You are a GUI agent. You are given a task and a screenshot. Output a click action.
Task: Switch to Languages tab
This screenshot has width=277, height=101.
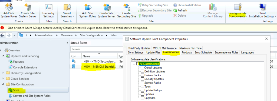click(247, 52)
